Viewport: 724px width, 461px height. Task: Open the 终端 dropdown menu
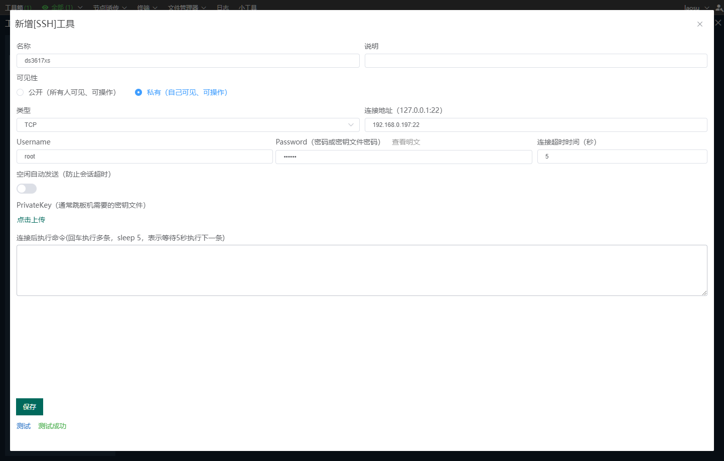143,8
